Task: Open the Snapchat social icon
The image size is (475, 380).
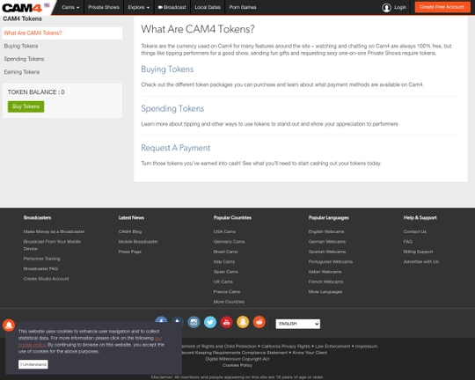Action: tap(243, 322)
